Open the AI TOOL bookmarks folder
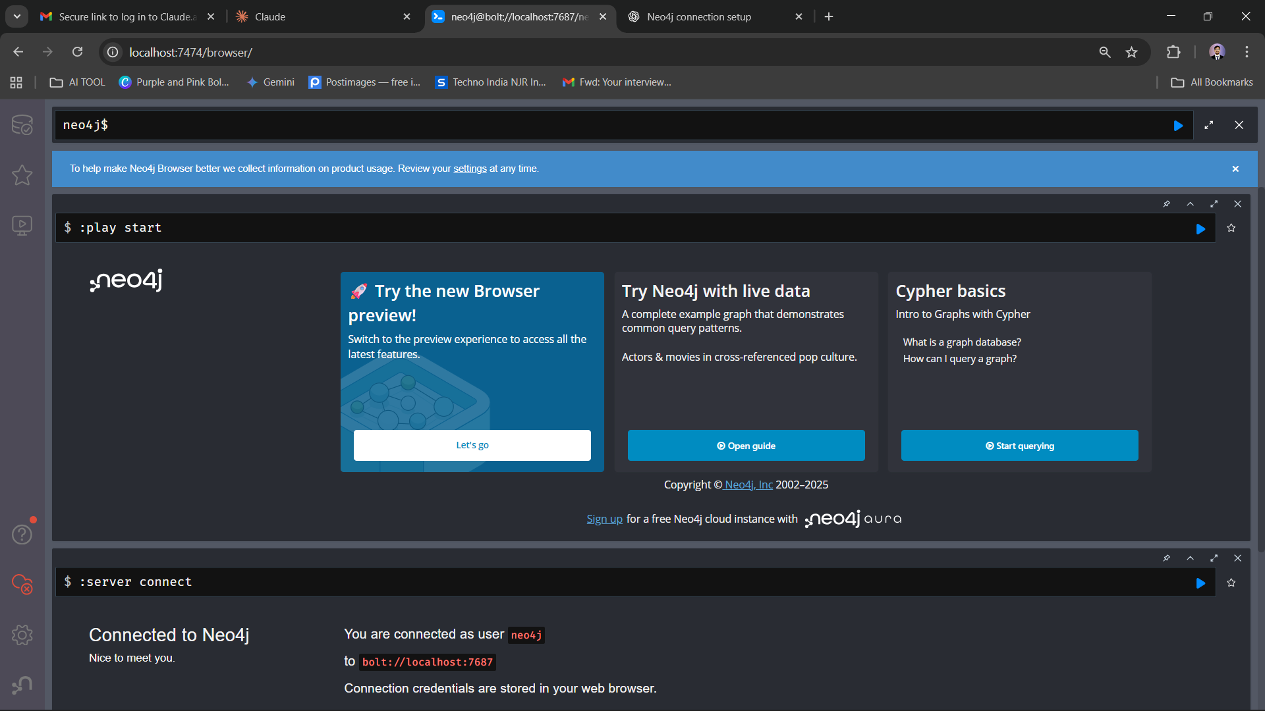This screenshot has height=711, width=1265. point(78,82)
